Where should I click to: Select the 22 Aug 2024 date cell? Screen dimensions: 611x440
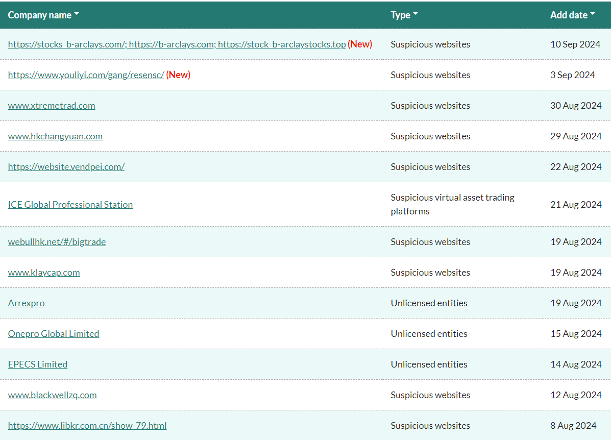coord(576,167)
